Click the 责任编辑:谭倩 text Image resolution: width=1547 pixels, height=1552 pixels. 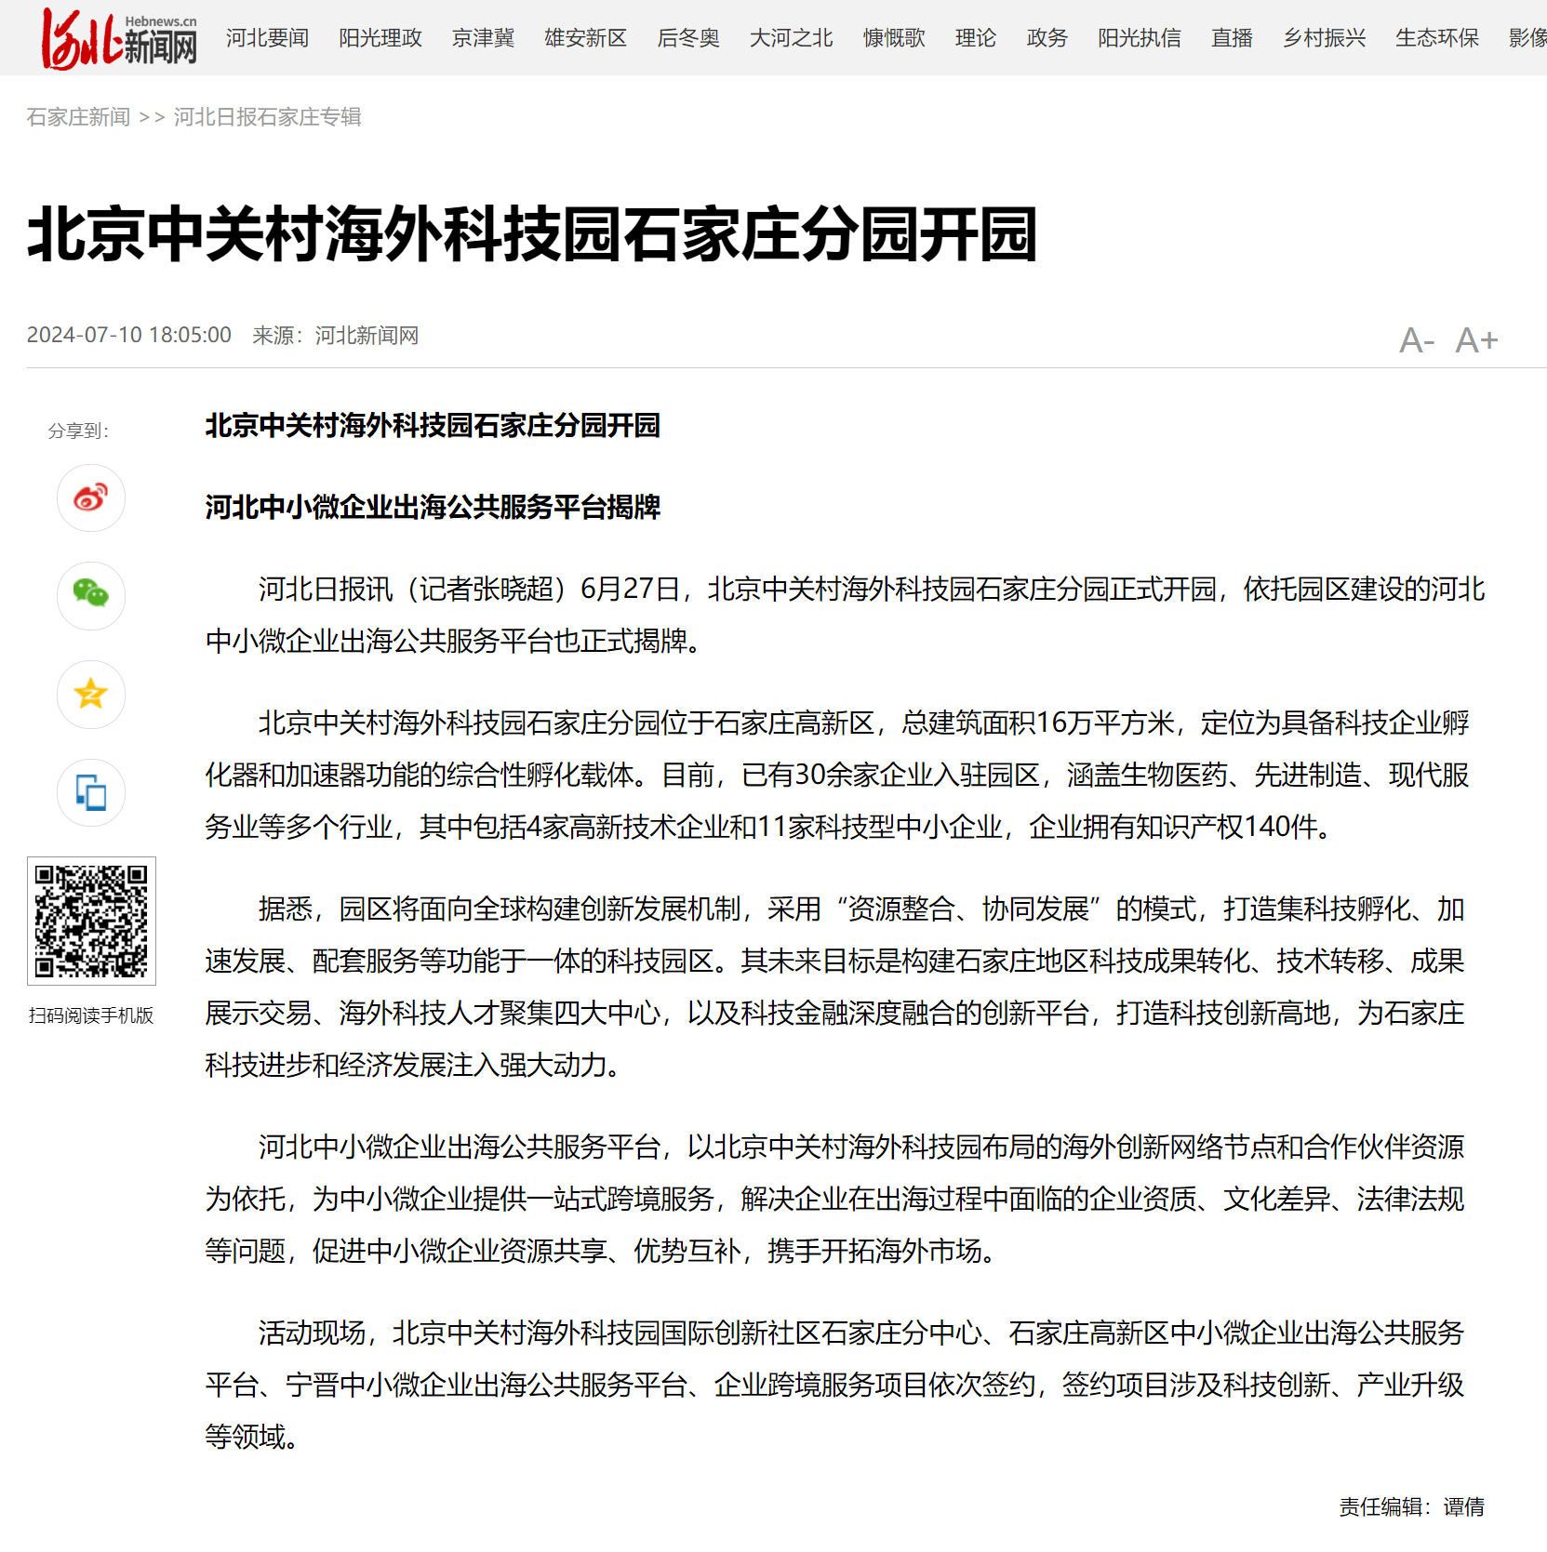point(1411,1507)
